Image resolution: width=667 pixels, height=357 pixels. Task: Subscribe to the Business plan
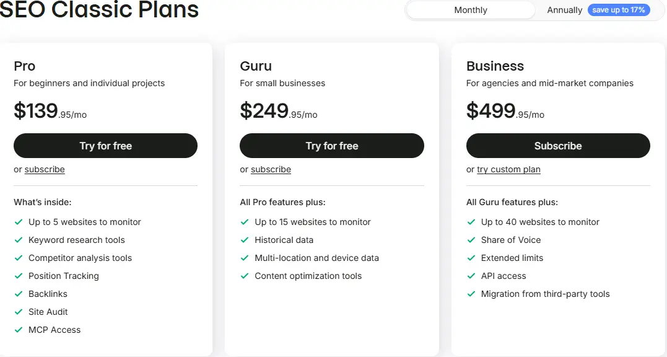[558, 146]
